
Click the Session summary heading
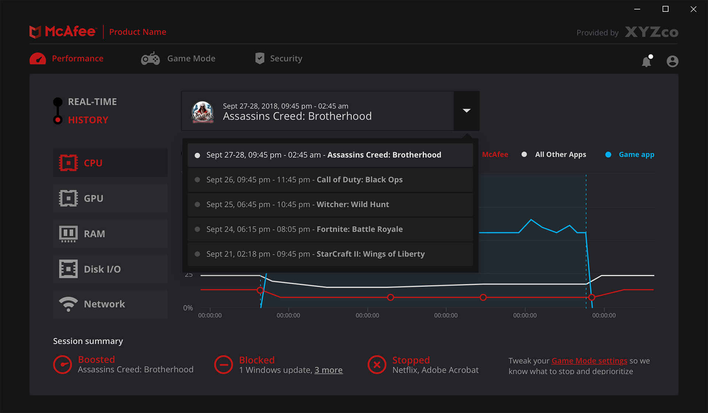[88, 341]
